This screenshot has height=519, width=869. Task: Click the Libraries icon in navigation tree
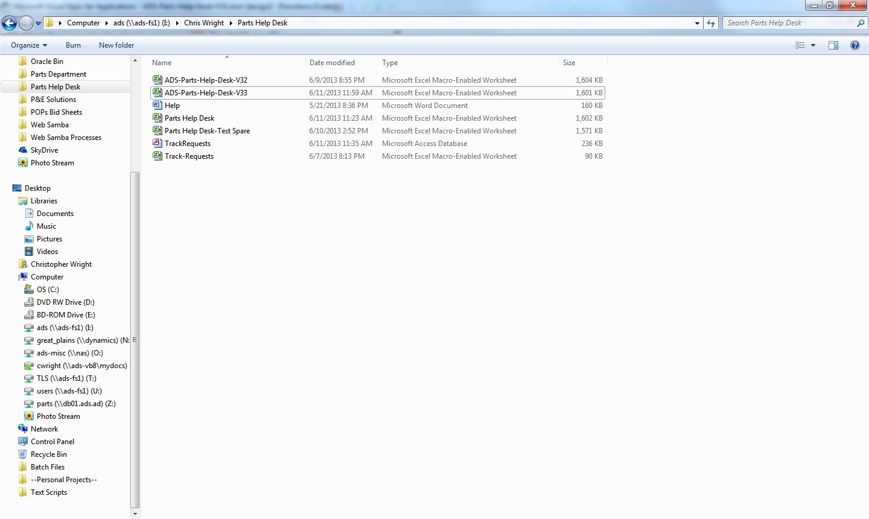point(23,200)
